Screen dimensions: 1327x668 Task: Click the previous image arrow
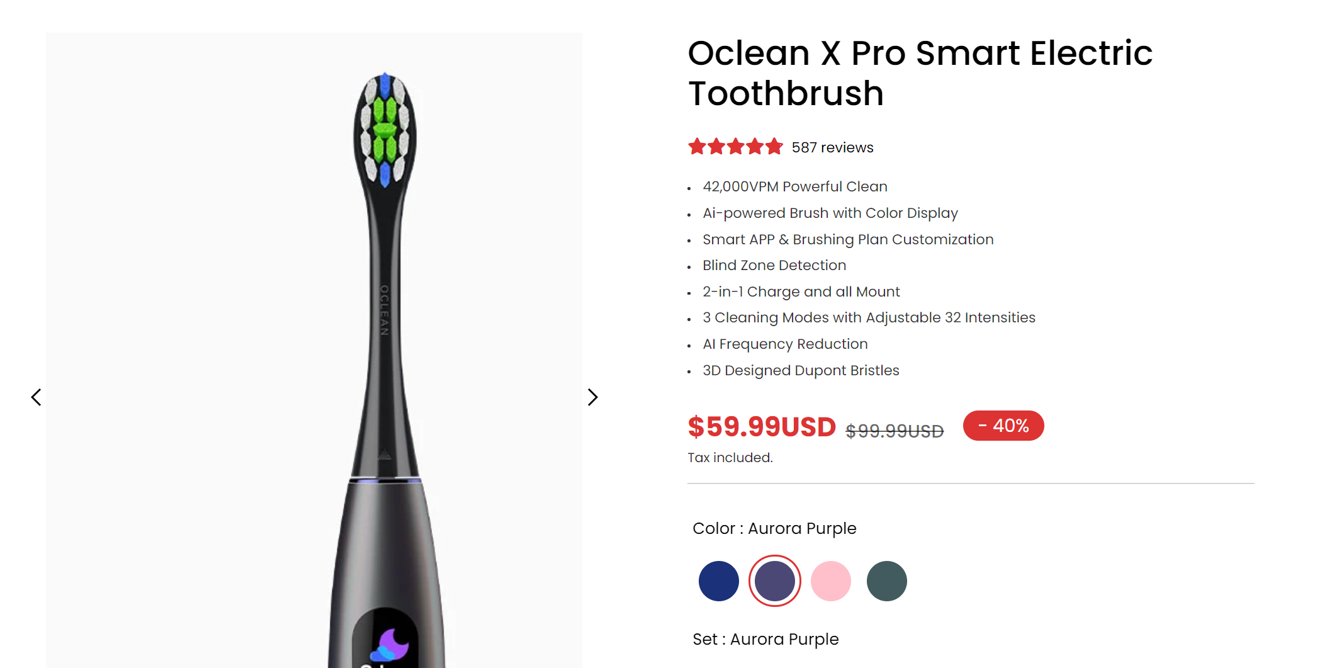pos(37,397)
